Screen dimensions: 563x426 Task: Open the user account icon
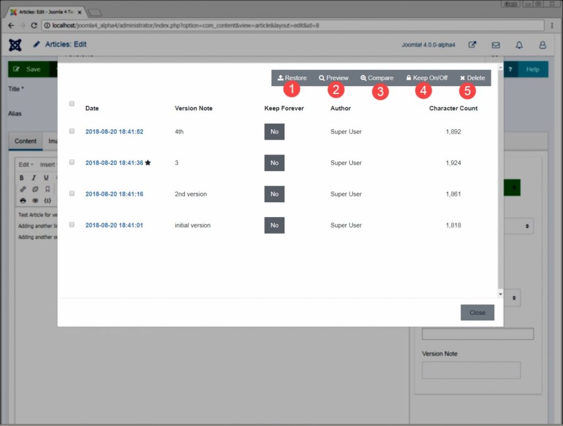543,45
